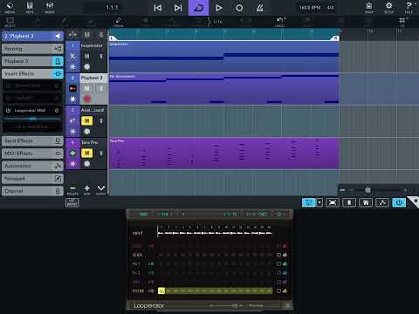Click the right locator marker on the ruler
This screenshot has width=419, height=314.
click(335, 38)
